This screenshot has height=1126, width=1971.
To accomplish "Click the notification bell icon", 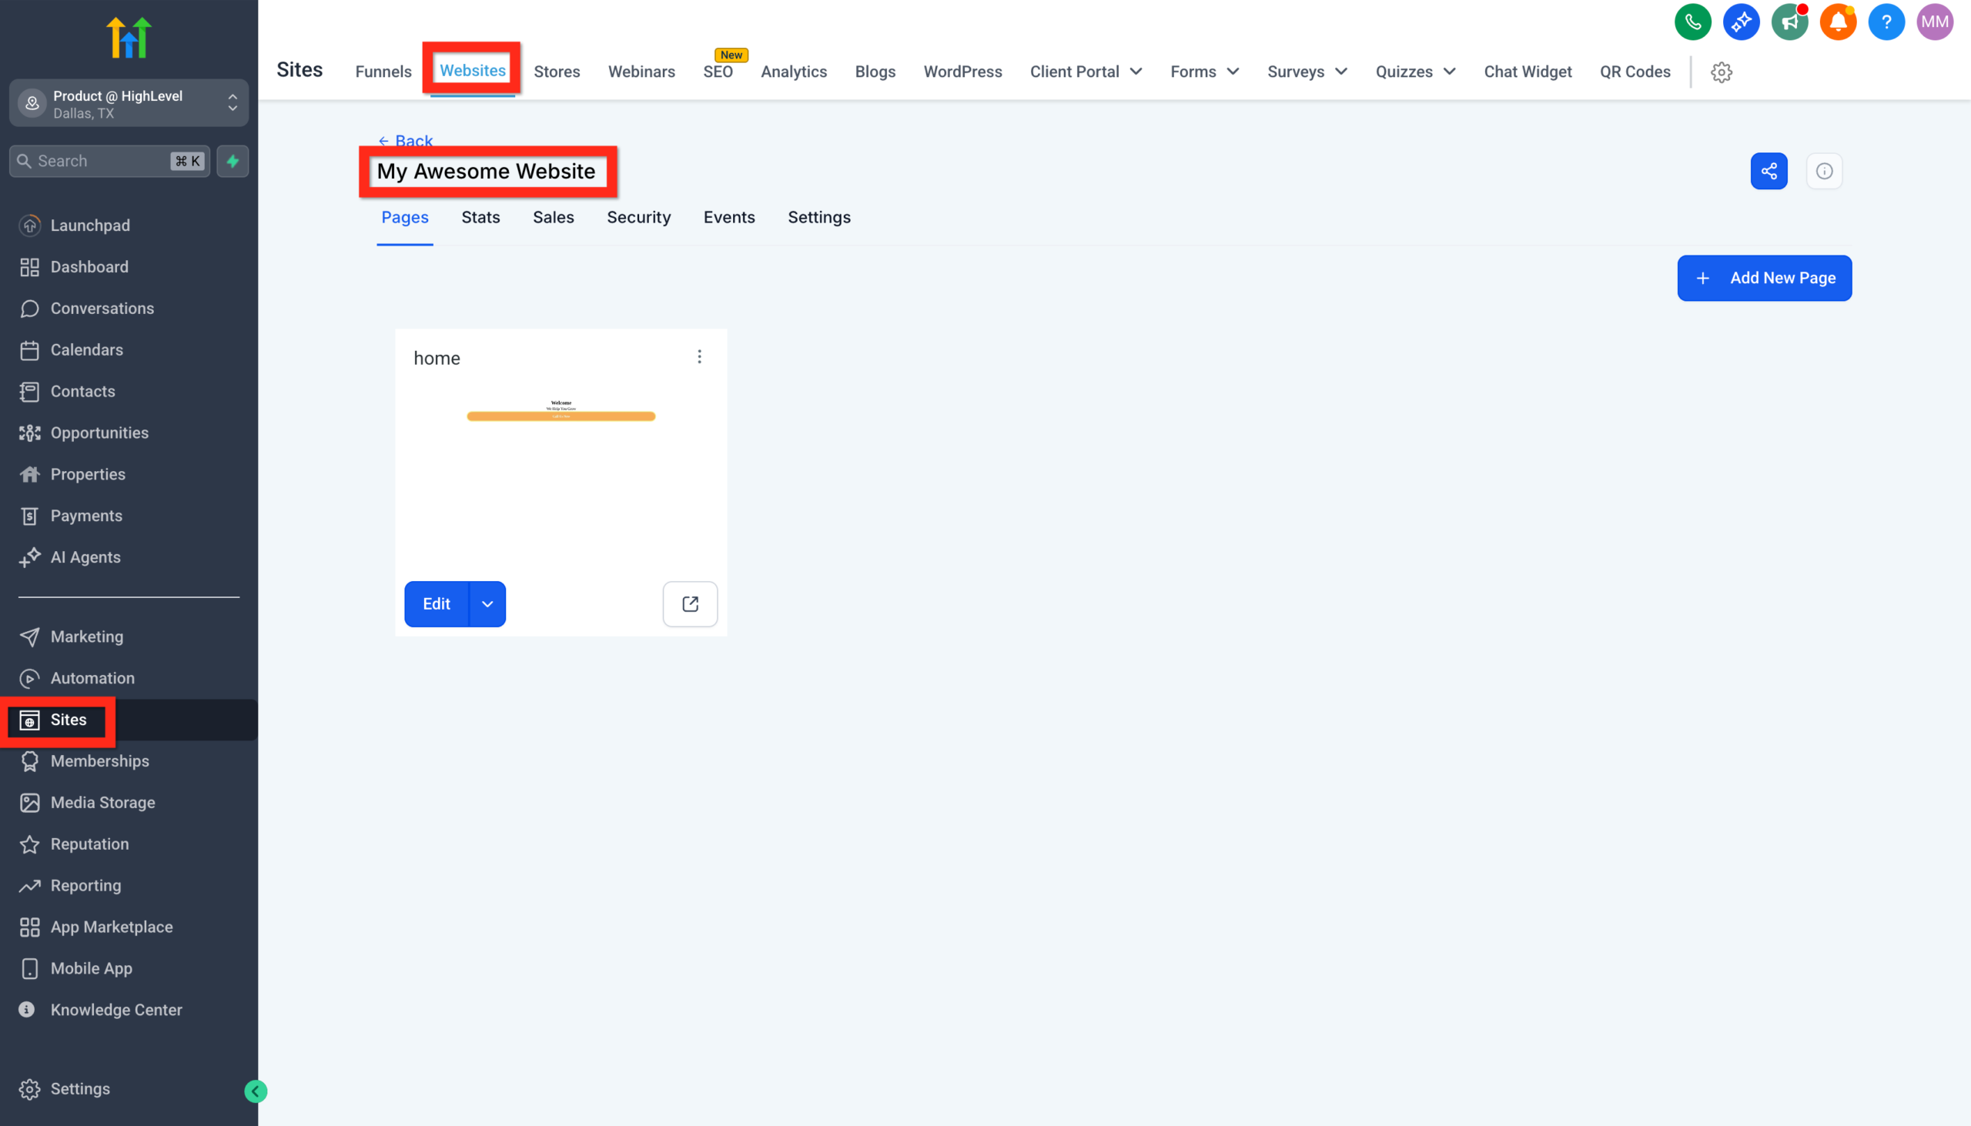I will (1839, 22).
